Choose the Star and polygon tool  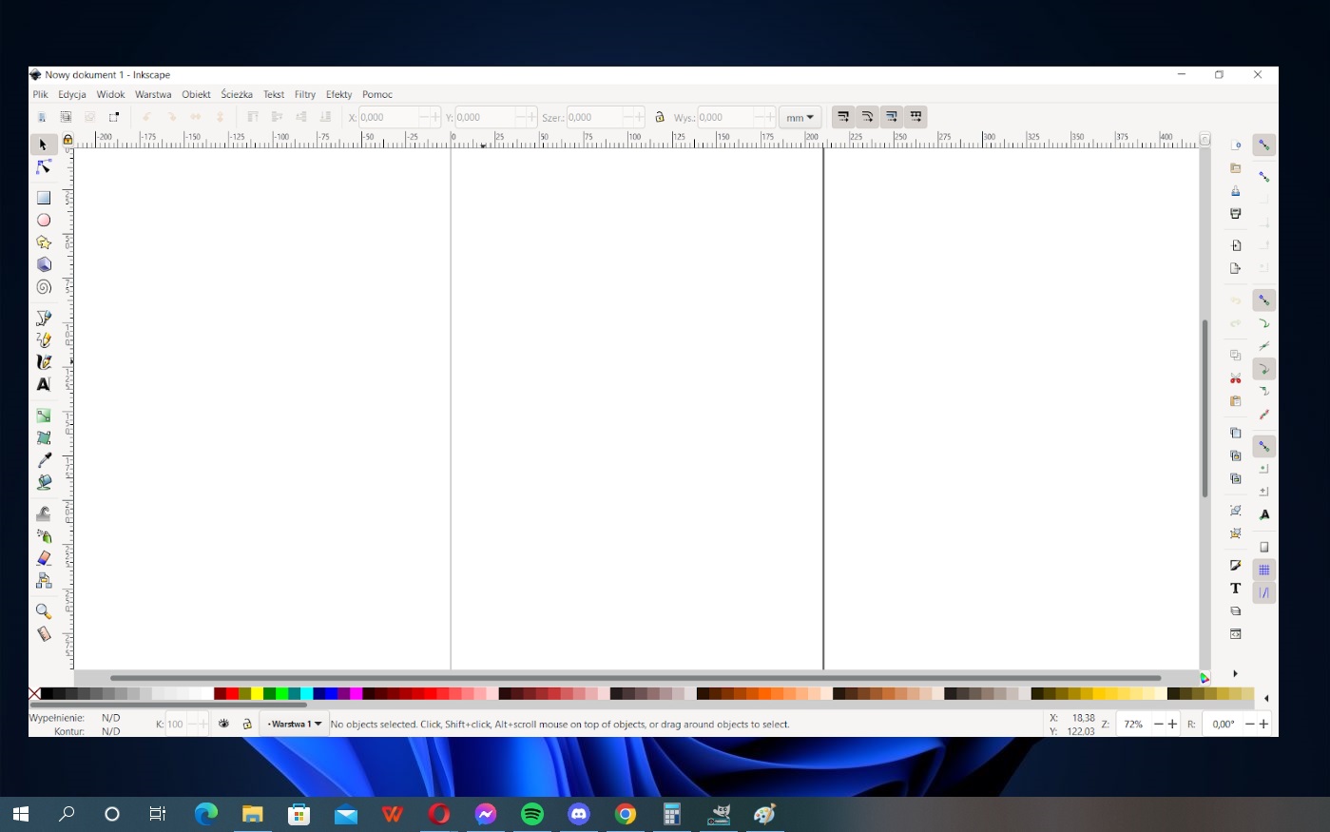(44, 242)
